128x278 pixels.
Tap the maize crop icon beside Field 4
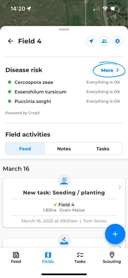tap(55, 205)
